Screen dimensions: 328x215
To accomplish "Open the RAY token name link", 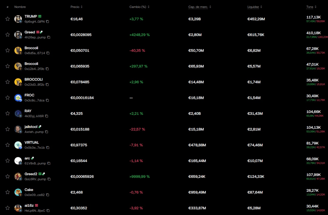I will [x=28, y=111].
